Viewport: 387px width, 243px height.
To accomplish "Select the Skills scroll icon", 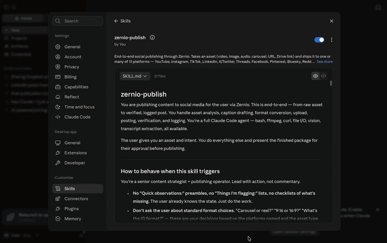I will 58,188.
